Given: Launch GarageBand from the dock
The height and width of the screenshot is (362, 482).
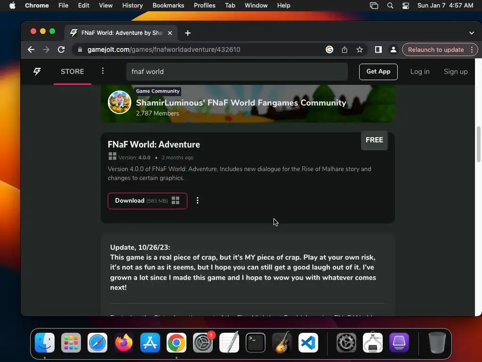Looking at the screenshot, I should 282,343.
